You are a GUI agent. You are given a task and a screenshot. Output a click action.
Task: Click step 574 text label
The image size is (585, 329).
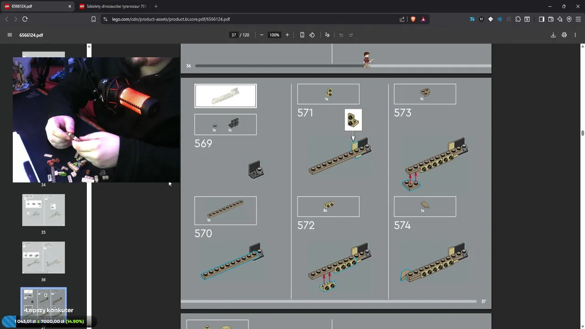(402, 225)
